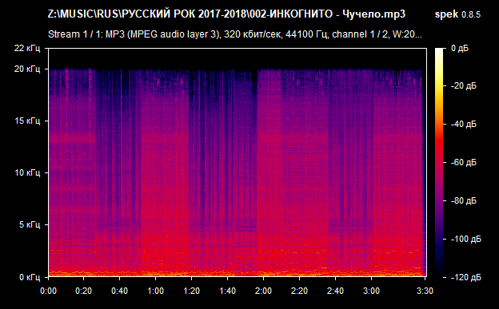499x309 pixels.
Task: Click the '0 дБ' level label
Action: pos(460,49)
